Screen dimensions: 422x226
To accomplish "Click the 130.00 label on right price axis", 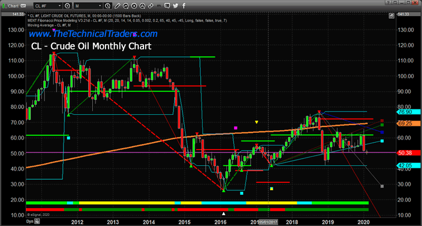I will pyautogui.click(x=406, y=30).
